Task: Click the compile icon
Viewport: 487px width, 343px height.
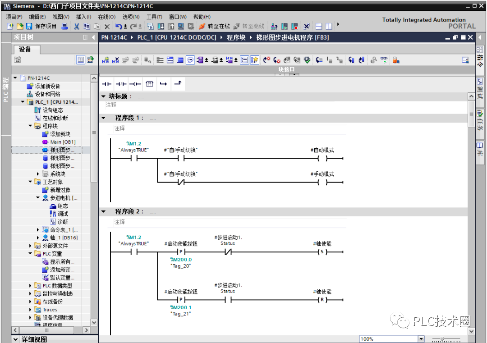Action: pyautogui.click(x=150, y=27)
